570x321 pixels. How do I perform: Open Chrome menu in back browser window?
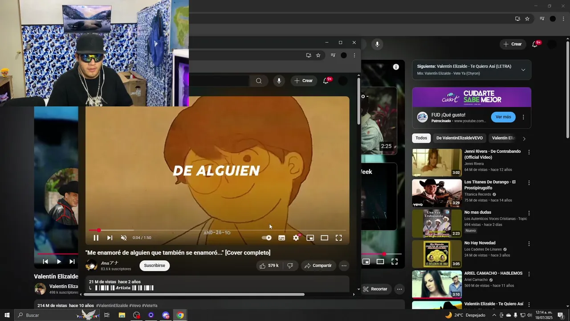(564, 19)
